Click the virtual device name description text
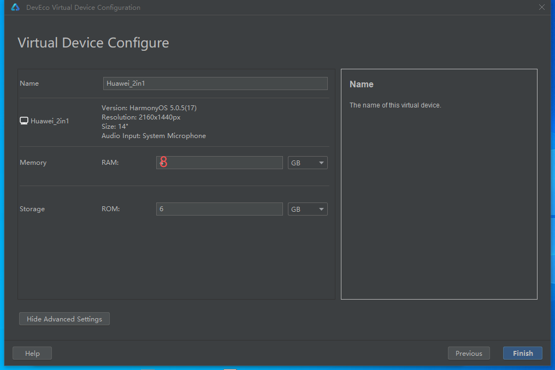The height and width of the screenshot is (370, 555). (395, 105)
